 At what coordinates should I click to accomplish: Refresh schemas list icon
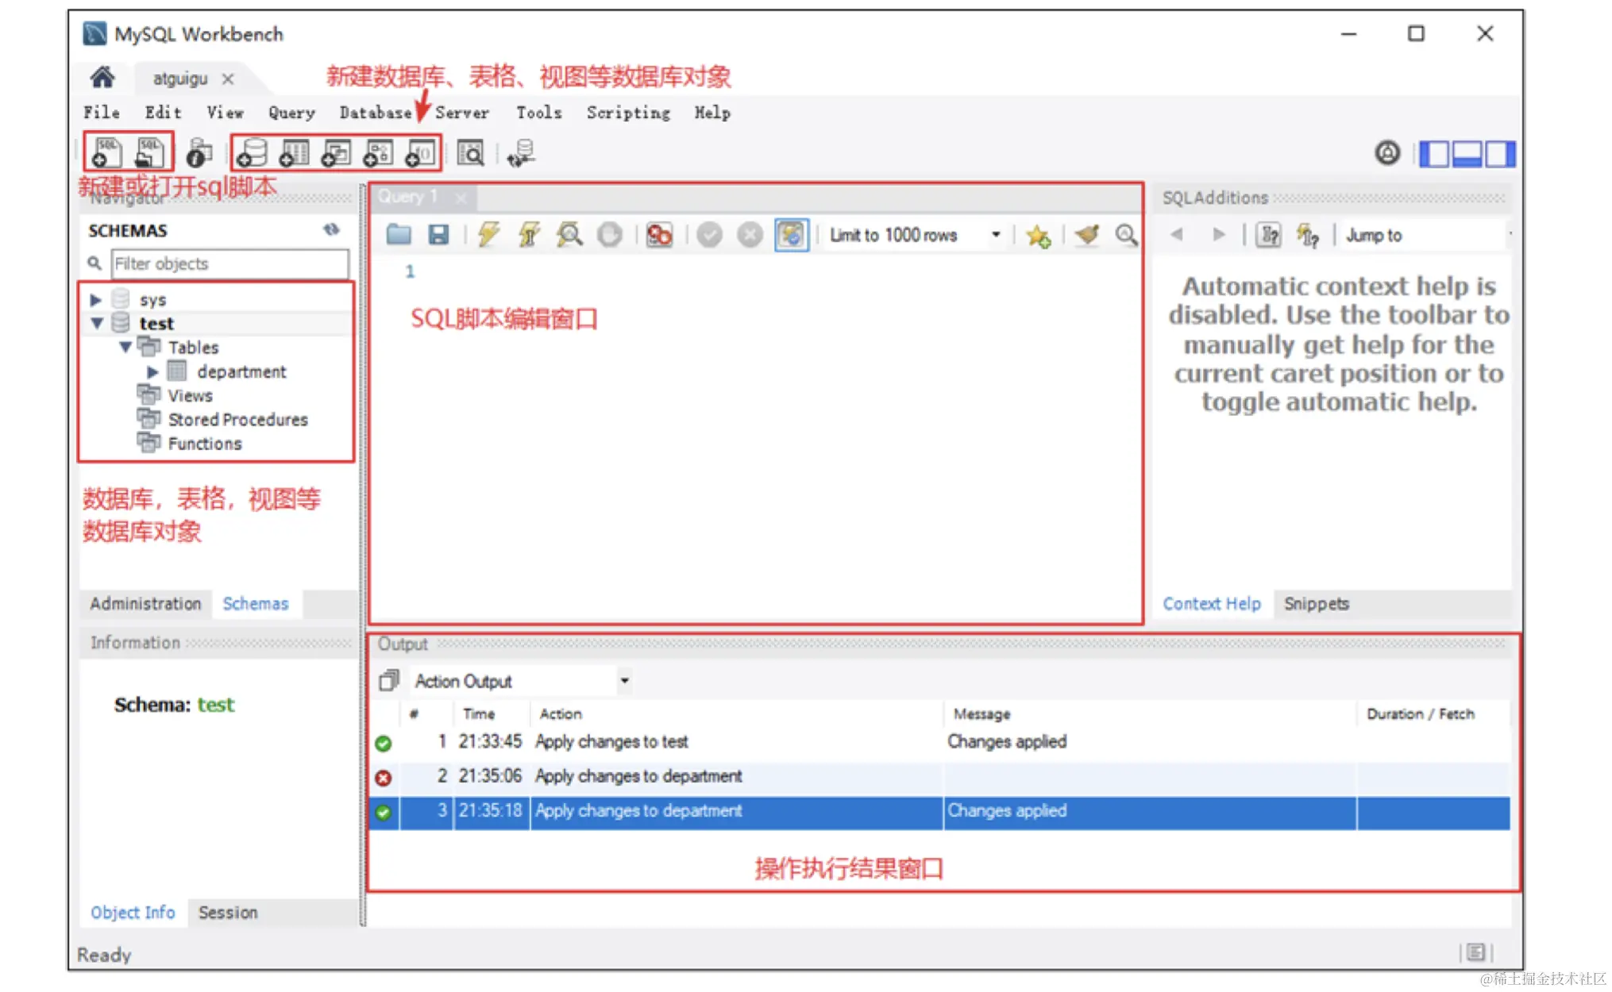tap(331, 230)
